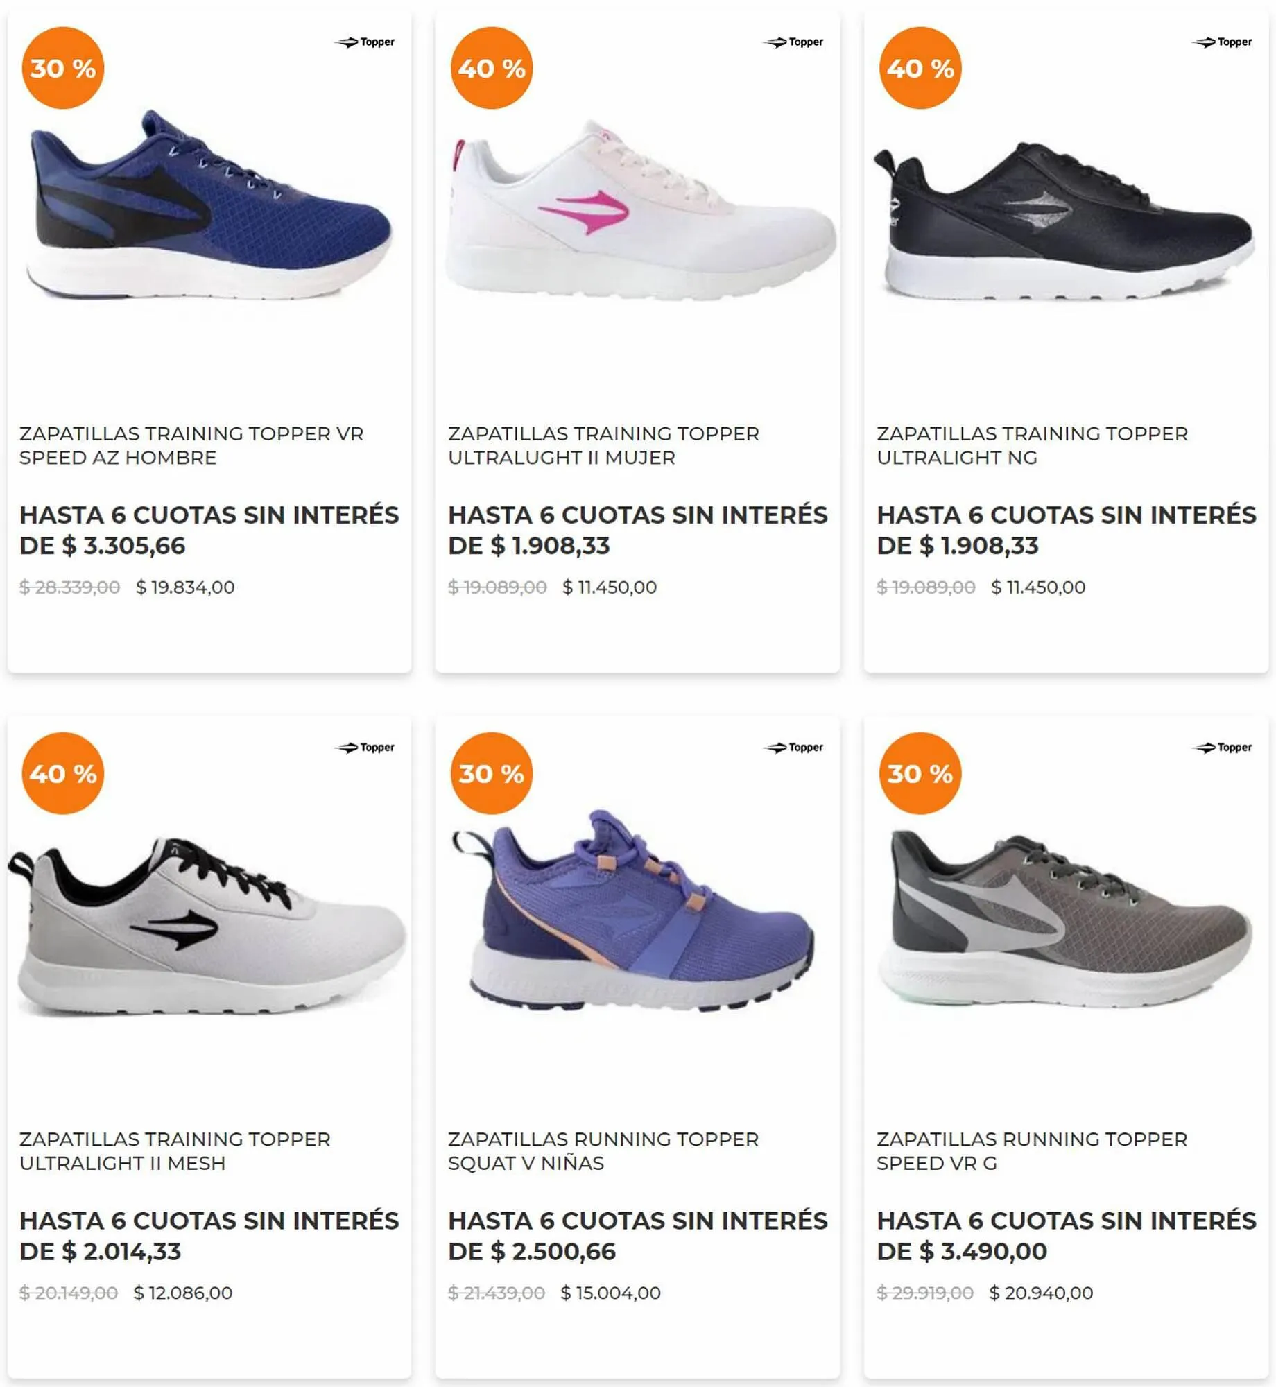This screenshot has height=1387, width=1276.
Task: Click the 40% badge on the Ultralught II Mujer card
Action: [x=492, y=68]
